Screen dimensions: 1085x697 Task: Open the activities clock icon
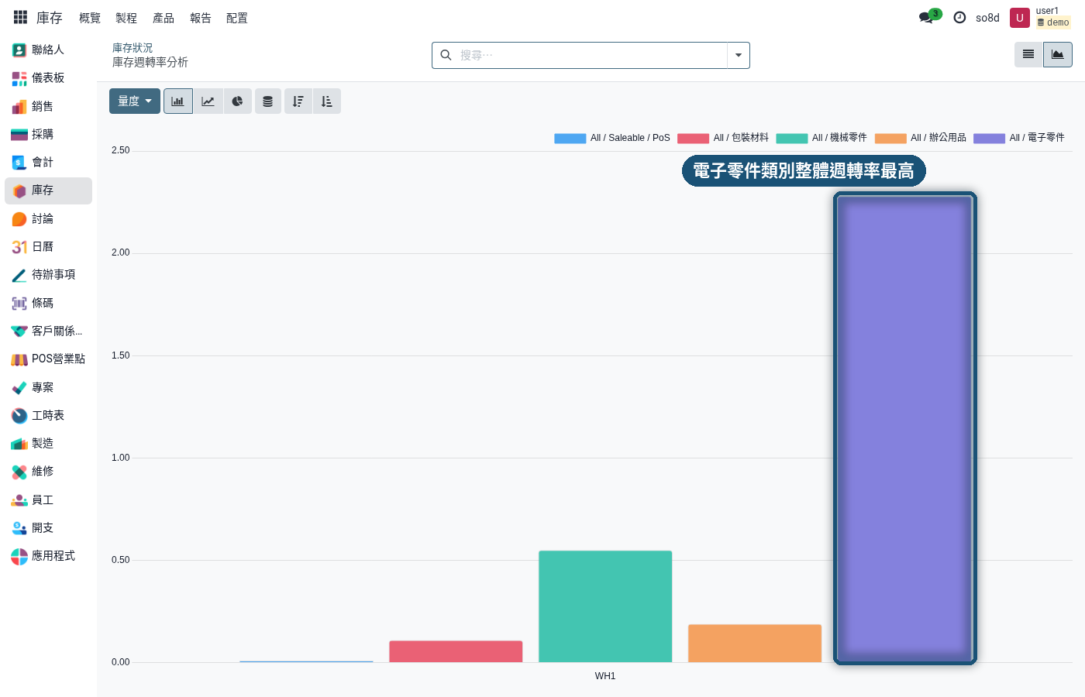[959, 17]
